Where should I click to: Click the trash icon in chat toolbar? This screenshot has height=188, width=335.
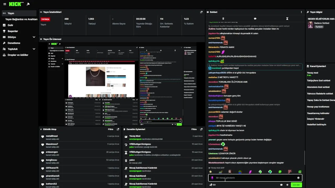coord(223,19)
